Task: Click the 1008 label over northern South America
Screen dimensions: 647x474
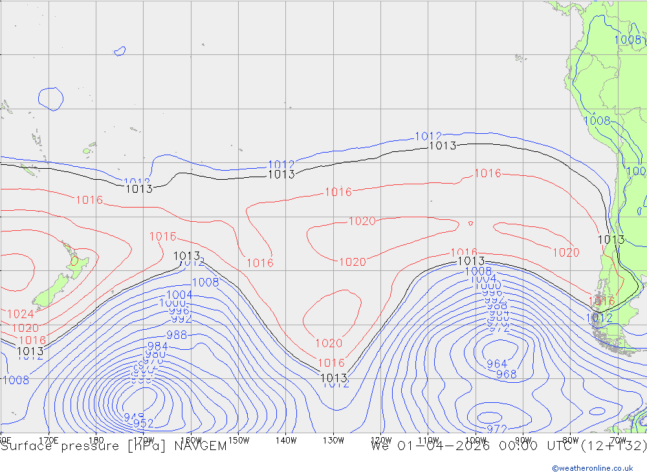Action: click(x=628, y=40)
